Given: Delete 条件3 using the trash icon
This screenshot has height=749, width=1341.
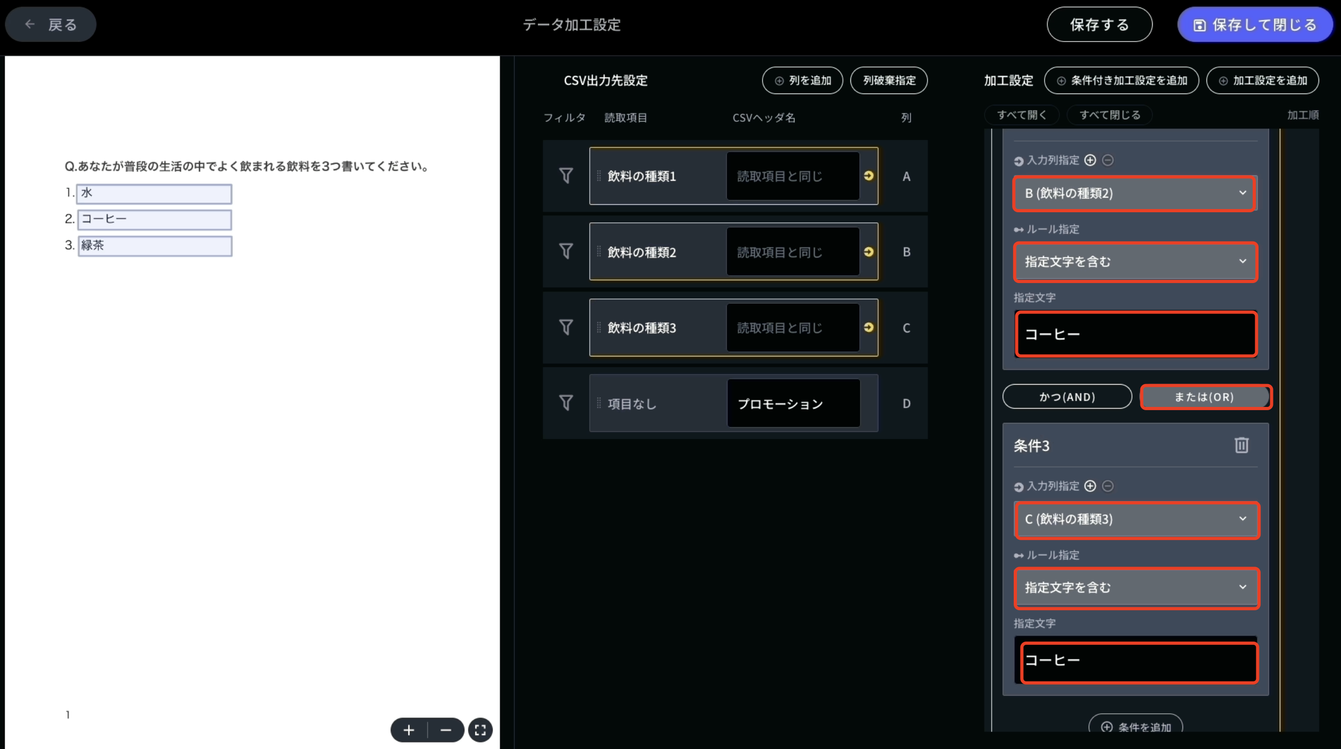Looking at the screenshot, I should (x=1242, y=445).
